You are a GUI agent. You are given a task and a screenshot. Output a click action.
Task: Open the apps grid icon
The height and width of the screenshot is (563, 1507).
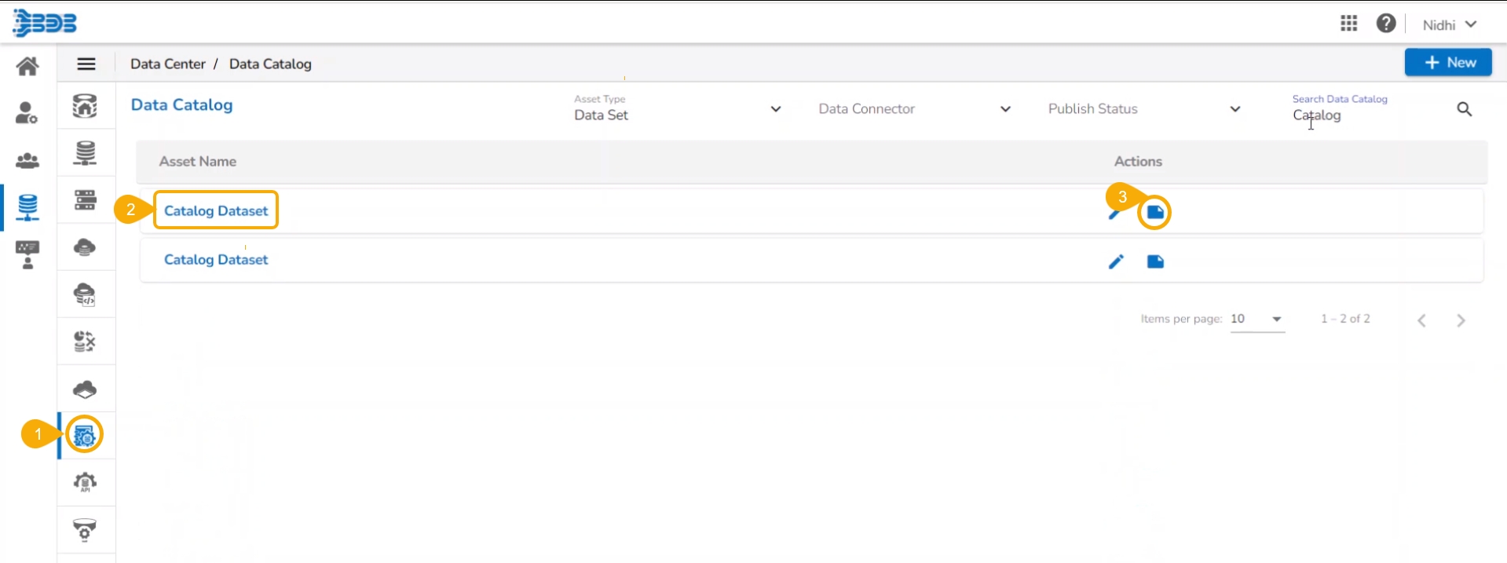click(1348, 24)
